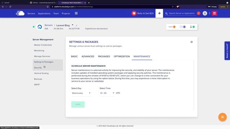This screenshot has width=230, height=129.
Task: Focus the Search Server or Application field
Action: (x=182, y=13)
